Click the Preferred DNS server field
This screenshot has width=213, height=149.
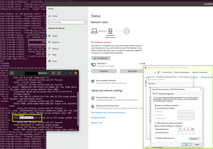(186, 129)
